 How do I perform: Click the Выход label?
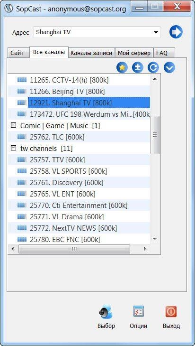[171, 326]
